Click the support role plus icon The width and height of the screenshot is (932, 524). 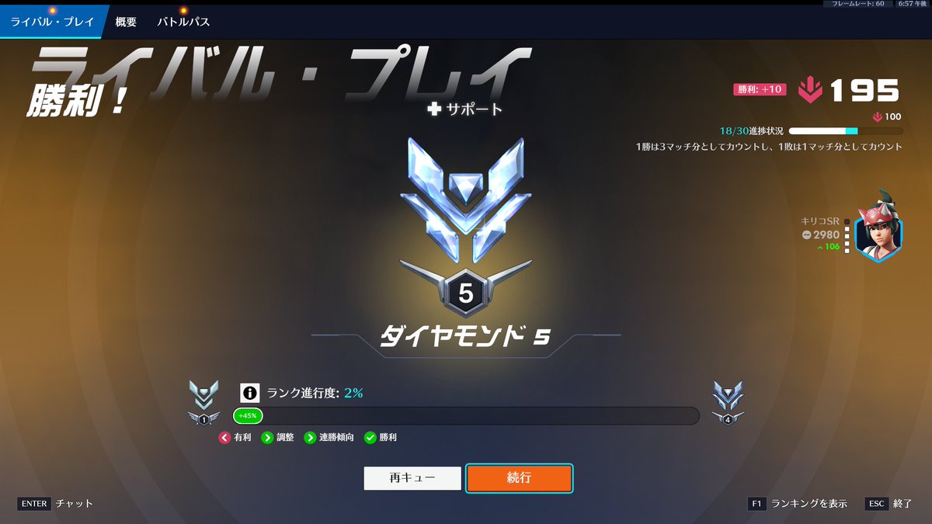[x=435, y=109]
